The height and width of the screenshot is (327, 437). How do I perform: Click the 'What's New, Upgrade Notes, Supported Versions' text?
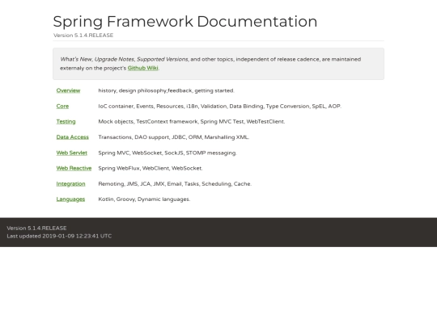tap(125, 59)
